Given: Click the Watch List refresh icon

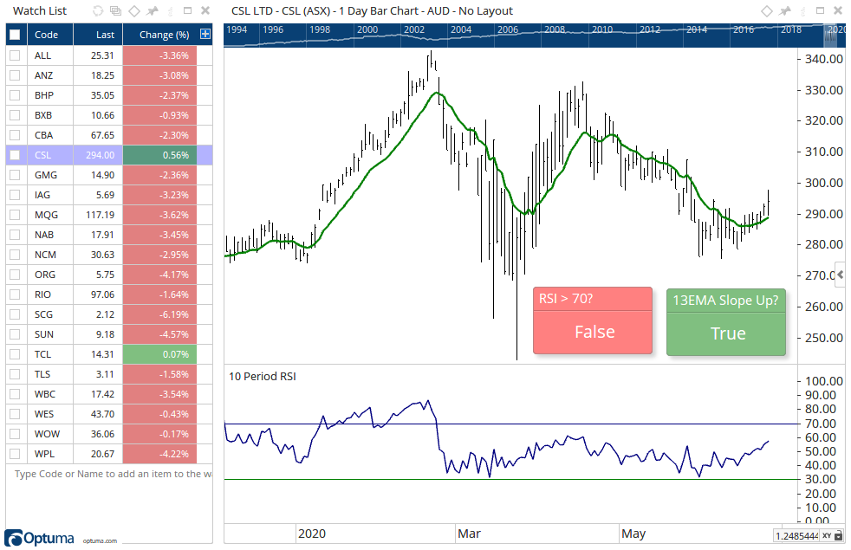Looking at the screenshot, I should coord(98,11).
